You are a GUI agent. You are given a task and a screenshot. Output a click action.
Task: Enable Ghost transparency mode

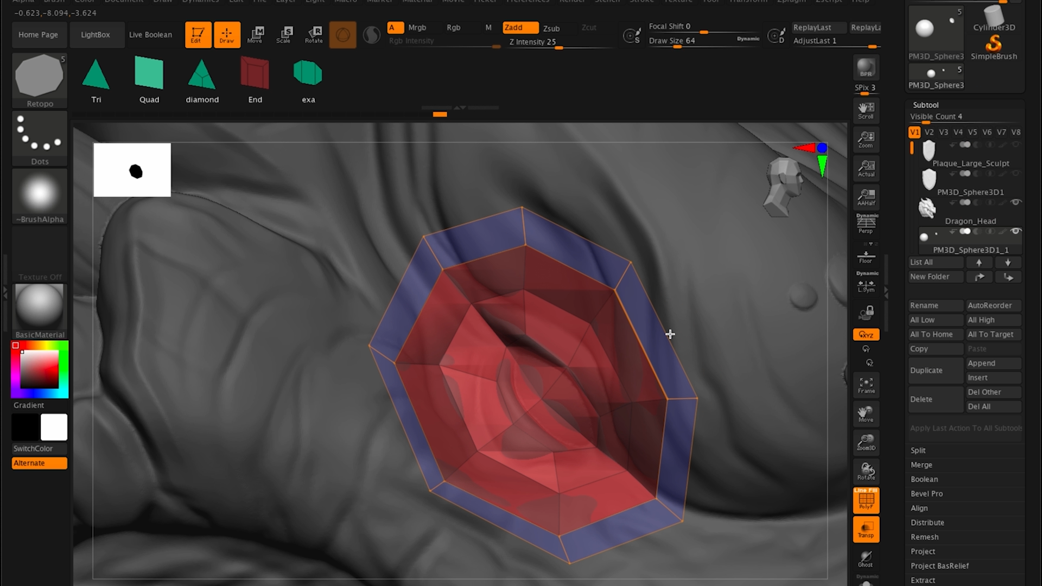tap(865, 558)
